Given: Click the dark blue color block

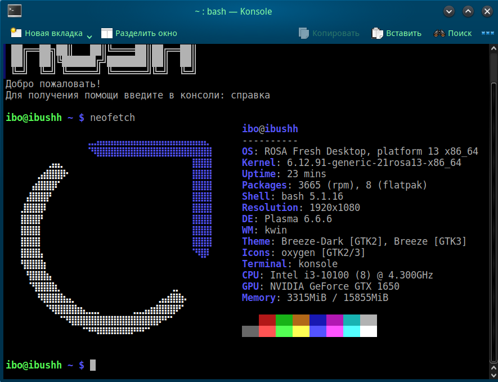Looking at the screenshot, I should (x=318, y=320).
